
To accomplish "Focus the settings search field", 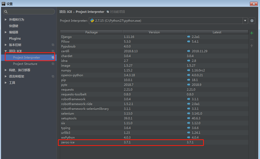I will coord(29,12).
